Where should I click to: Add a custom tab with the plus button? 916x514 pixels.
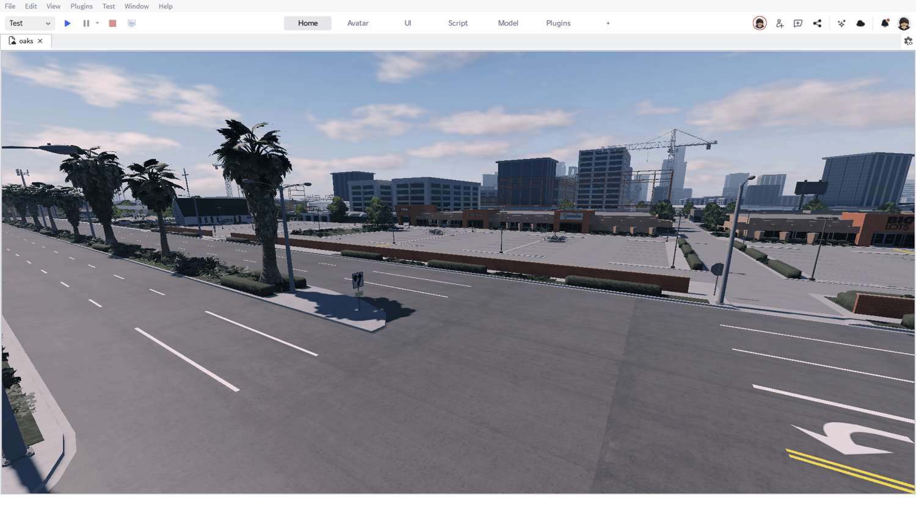tap(608, 23)
